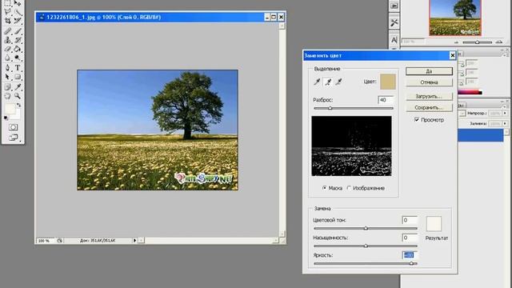Image resolution: width=512 pixels, height=288 pixels.
Task: Click Navigator zoom in large mountains icon
Action: pyautogui.click(x=499, y=42)
